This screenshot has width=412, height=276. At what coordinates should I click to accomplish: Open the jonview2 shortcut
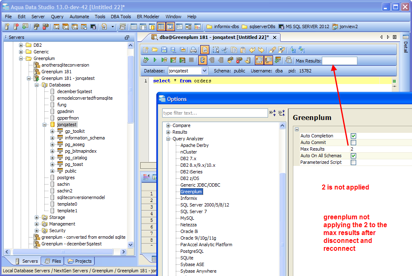345,26
